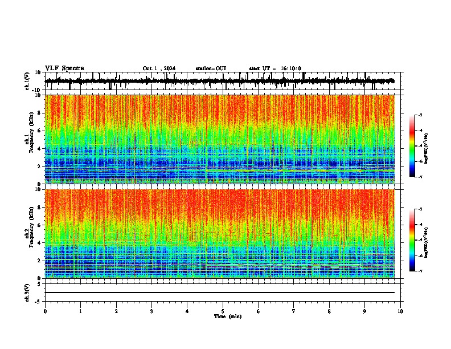Click the ch.1 spectrogram plot
Viewport: 451px width, 349px height.
click(x=220, y=139)
